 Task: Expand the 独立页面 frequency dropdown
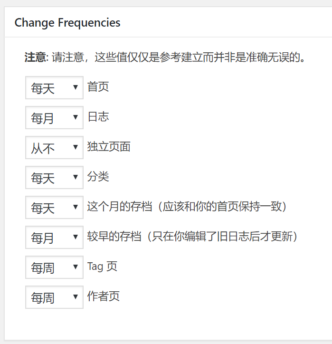54,148
